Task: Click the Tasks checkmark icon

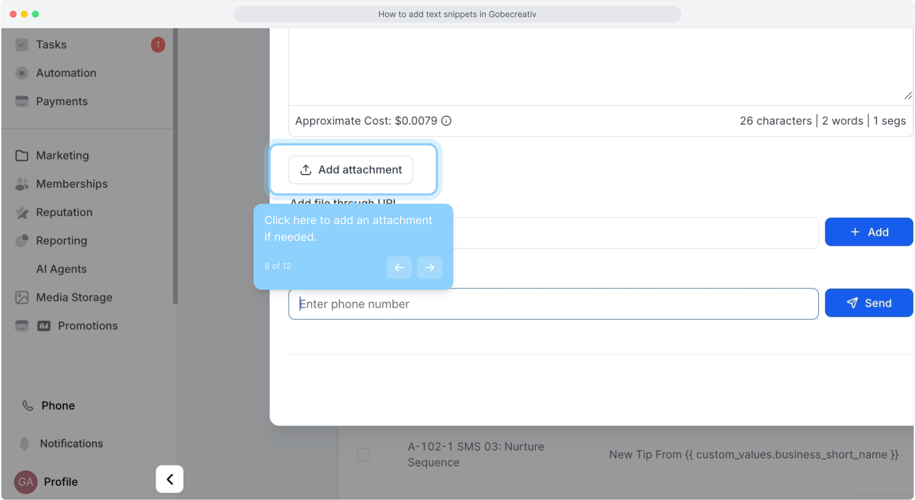Action: pyautogui.click(x=22, y=44)
